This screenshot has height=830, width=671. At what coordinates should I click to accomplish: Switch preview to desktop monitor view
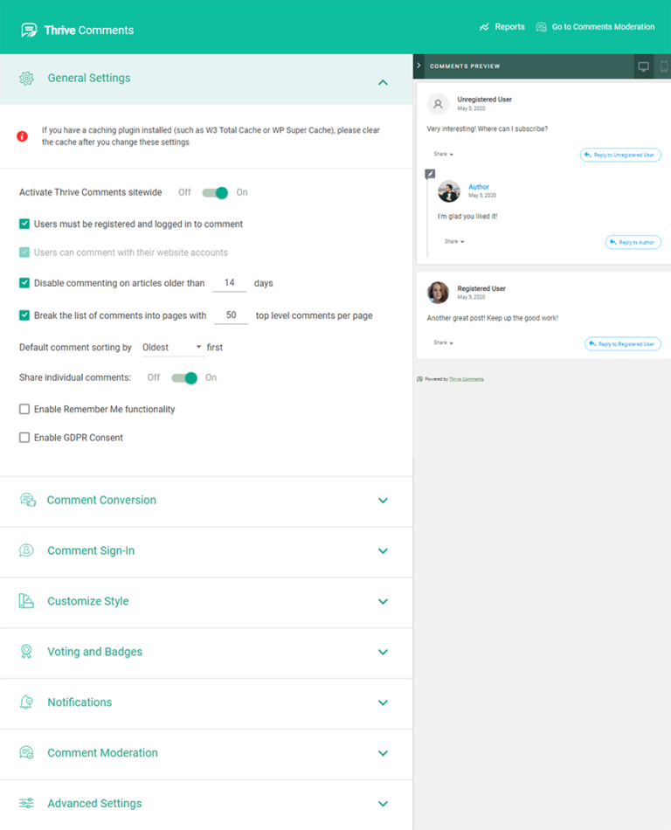pos(644,66)
